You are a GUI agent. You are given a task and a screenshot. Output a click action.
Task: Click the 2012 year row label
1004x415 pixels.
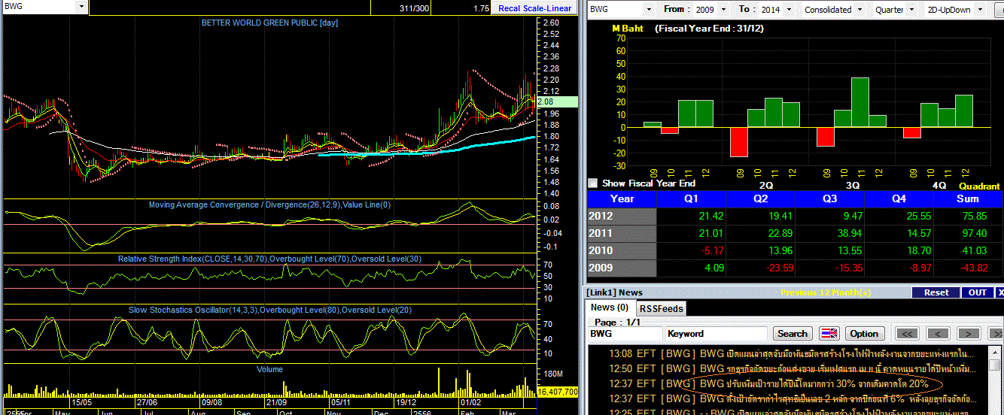[x=622, y=216]
